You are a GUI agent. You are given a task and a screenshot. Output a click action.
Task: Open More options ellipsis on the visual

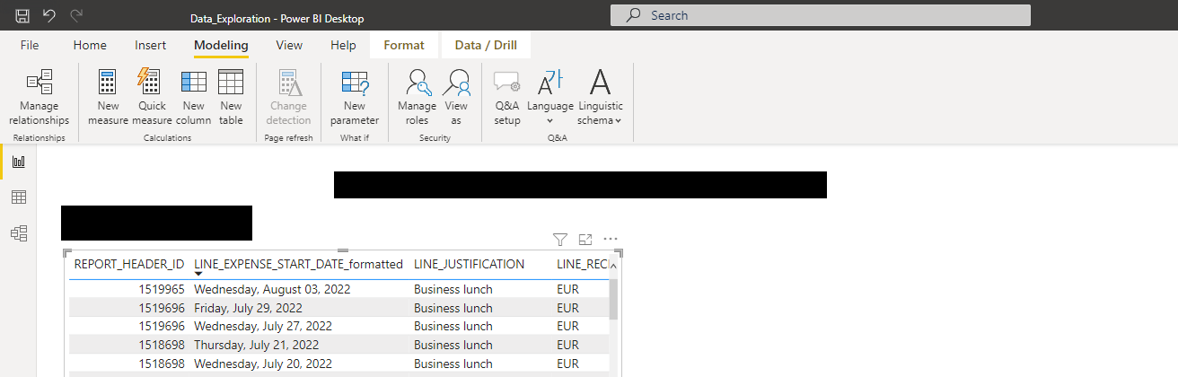611,239
